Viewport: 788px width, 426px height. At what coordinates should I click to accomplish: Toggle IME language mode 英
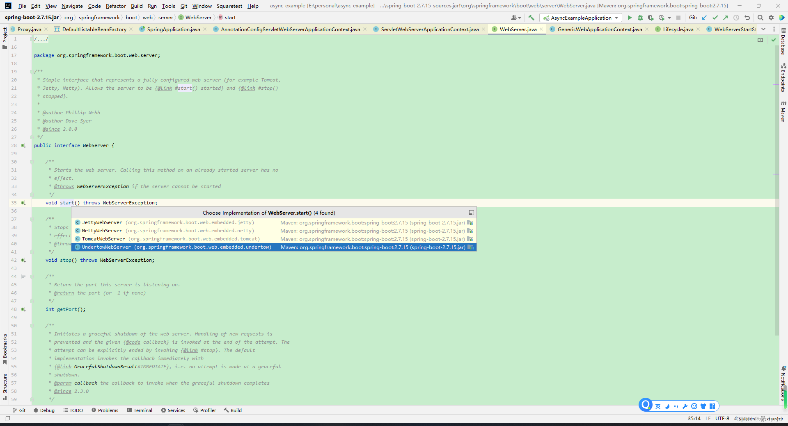(658, 406)
